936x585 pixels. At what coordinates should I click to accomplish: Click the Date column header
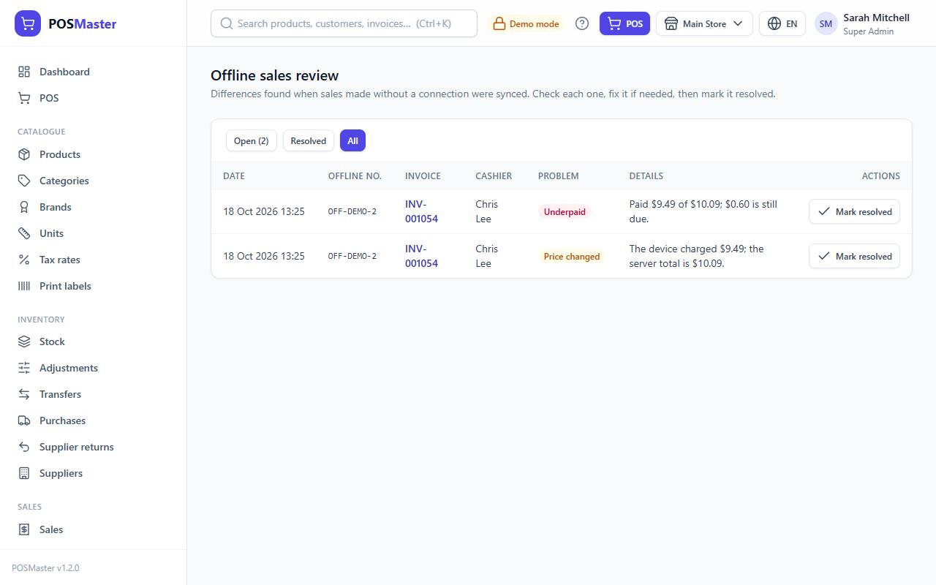click(234, 175)
